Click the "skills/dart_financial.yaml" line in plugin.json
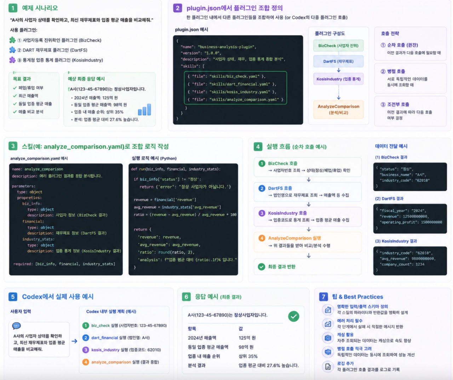453x380 pixels. [232, 84]
